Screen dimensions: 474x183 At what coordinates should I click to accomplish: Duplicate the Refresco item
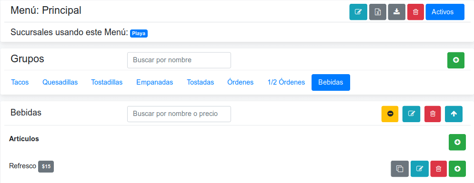pos(400,169)
